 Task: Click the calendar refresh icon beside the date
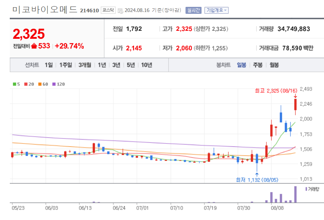coord(121,10)
